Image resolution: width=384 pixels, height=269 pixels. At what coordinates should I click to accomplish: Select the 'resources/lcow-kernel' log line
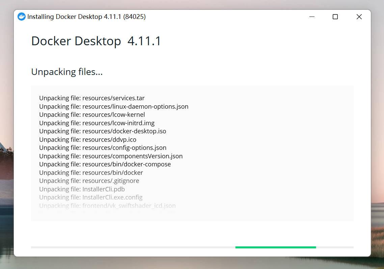(92, 114)
